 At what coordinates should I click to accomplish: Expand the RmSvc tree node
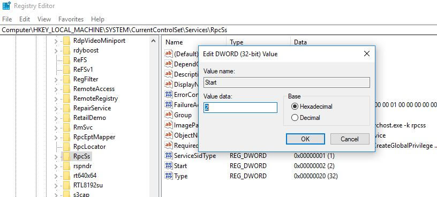(56, 128)
